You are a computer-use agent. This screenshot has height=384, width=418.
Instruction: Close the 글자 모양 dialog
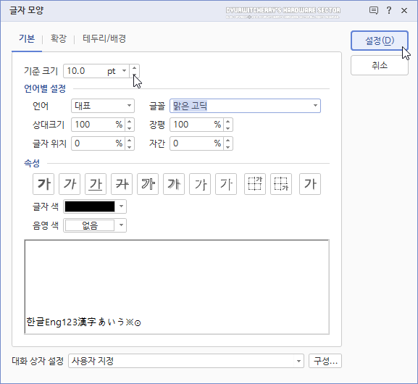(404, 10)
